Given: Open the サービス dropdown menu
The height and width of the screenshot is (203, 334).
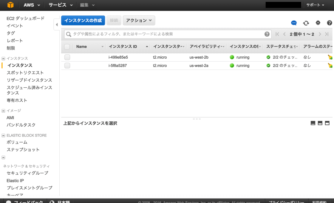Looking at the screenshot, I should click(x=60, y=5).
